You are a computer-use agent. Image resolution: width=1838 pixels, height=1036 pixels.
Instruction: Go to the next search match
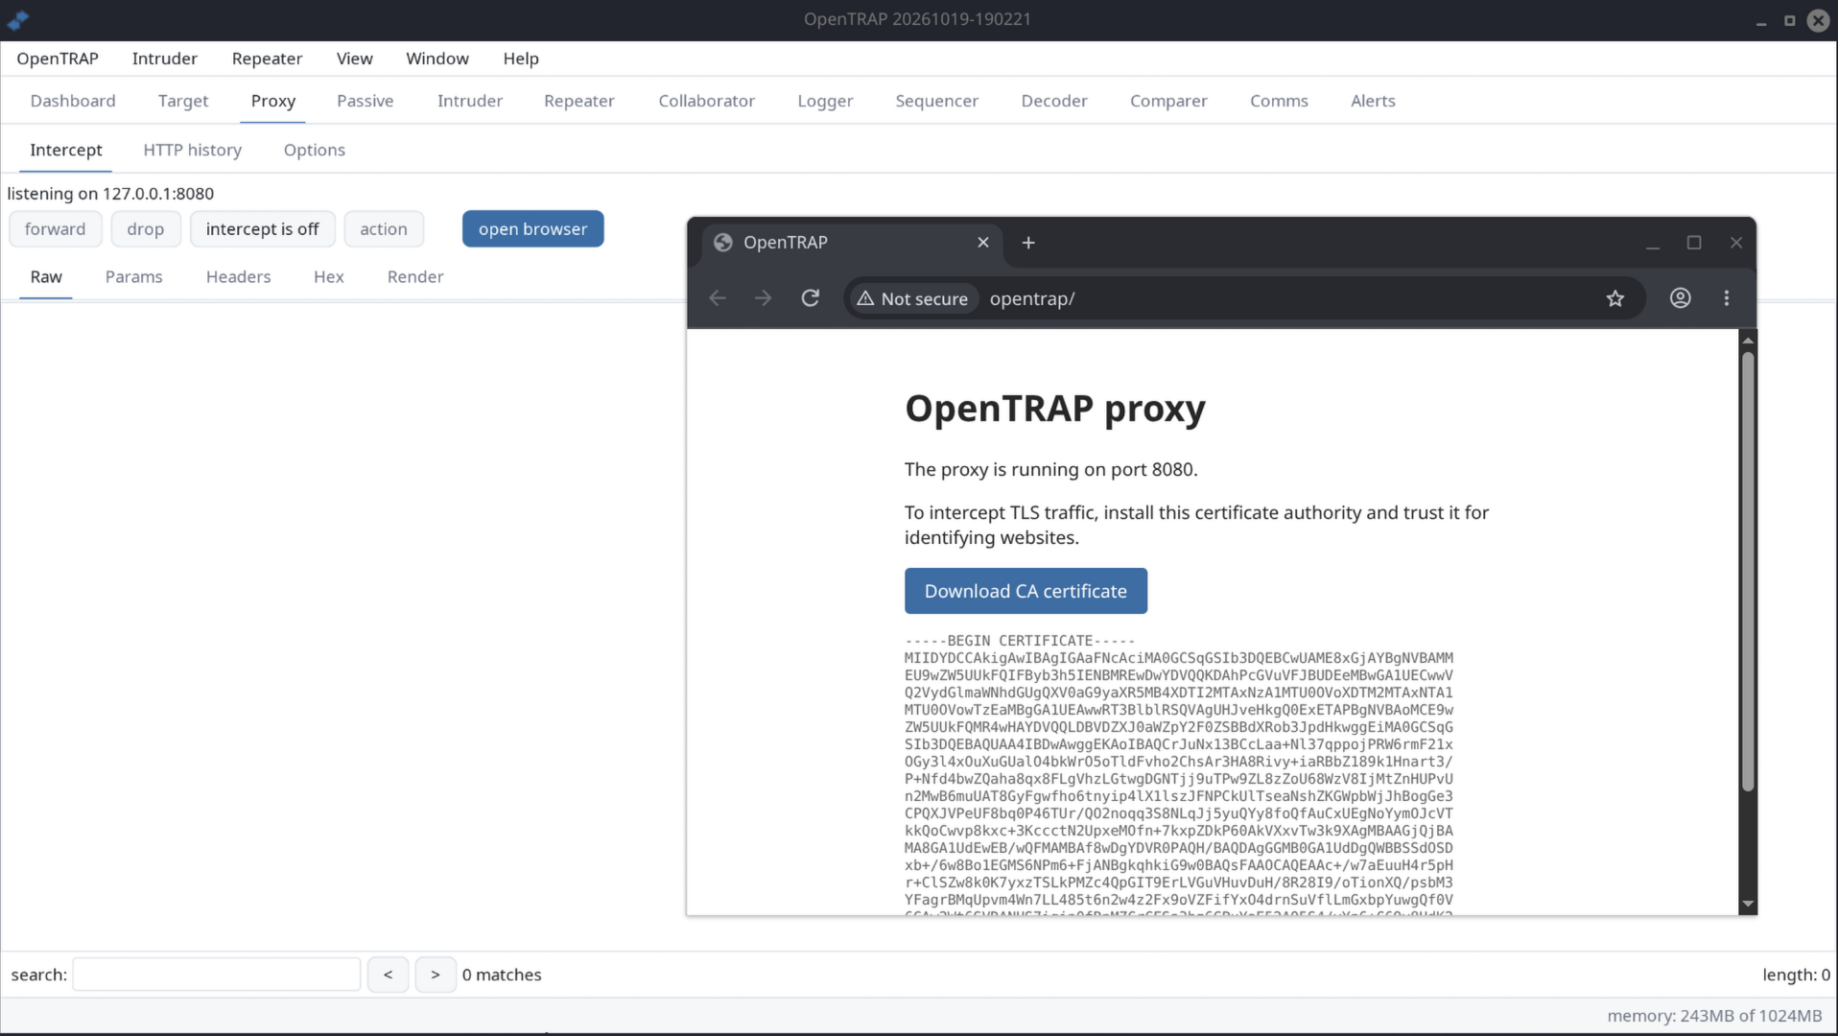click(x=436, y=975)
